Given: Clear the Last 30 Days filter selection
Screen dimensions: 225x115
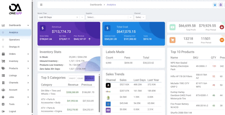Looking at the screenshot, I should [x=77, y=17].
